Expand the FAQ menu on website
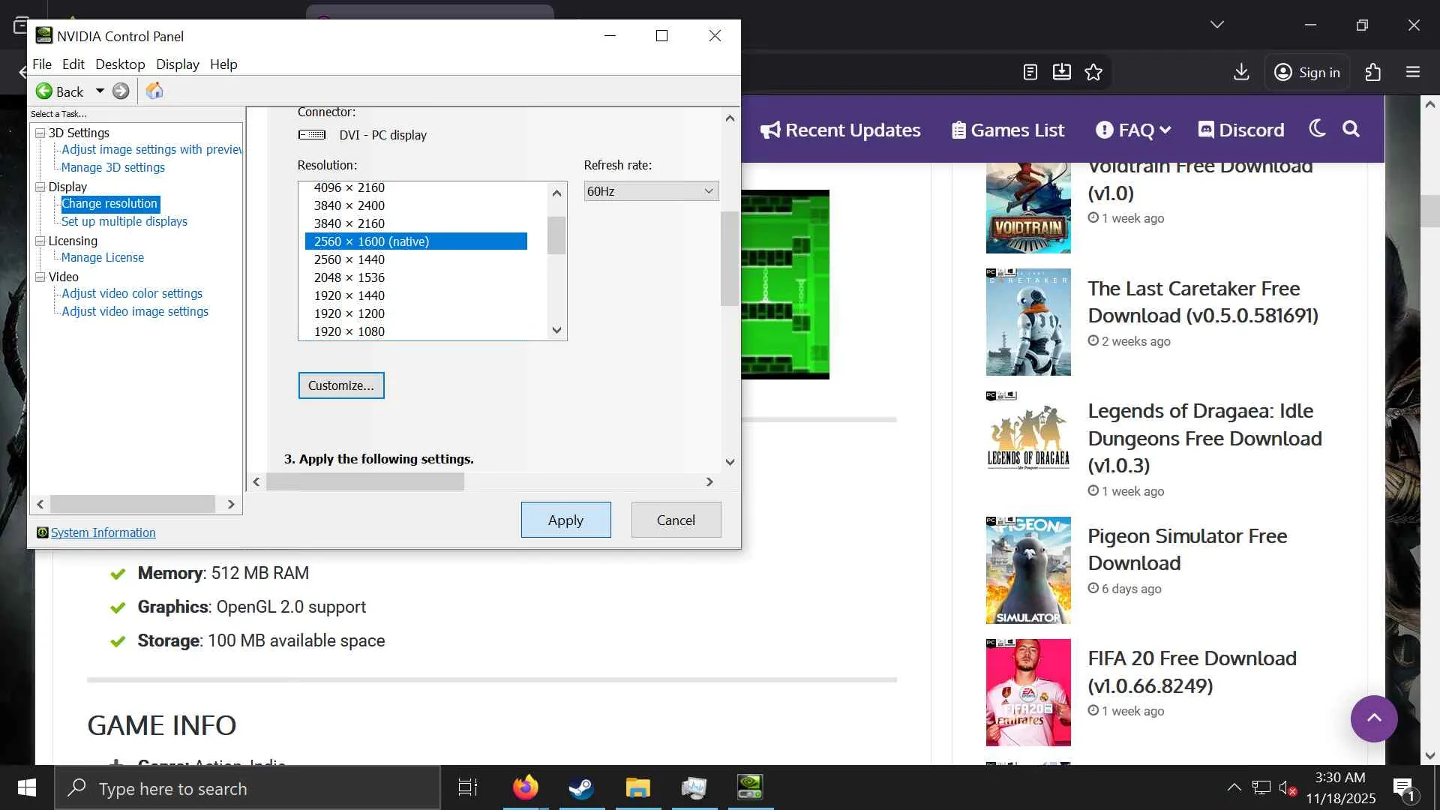The width and height of the screenshot is (1440, 810). [x=1133, y=130]
